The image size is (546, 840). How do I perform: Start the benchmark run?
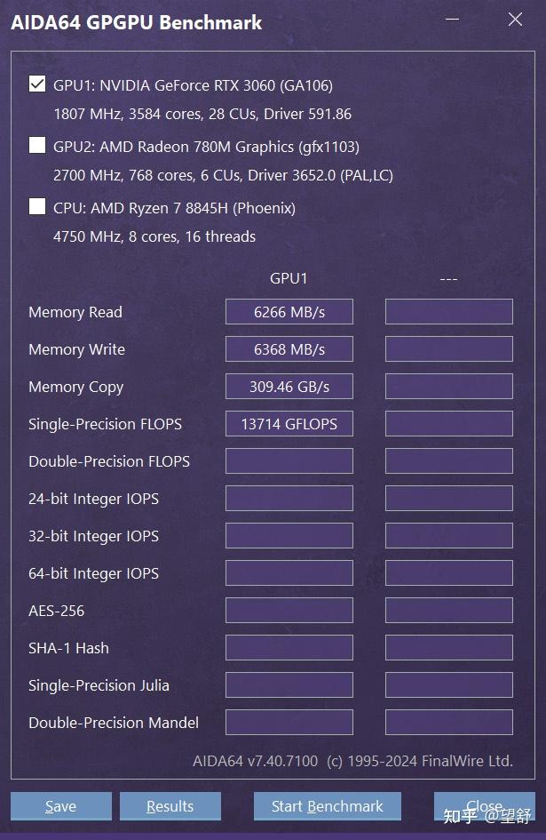pyautogui.click(x=327, y=806)
